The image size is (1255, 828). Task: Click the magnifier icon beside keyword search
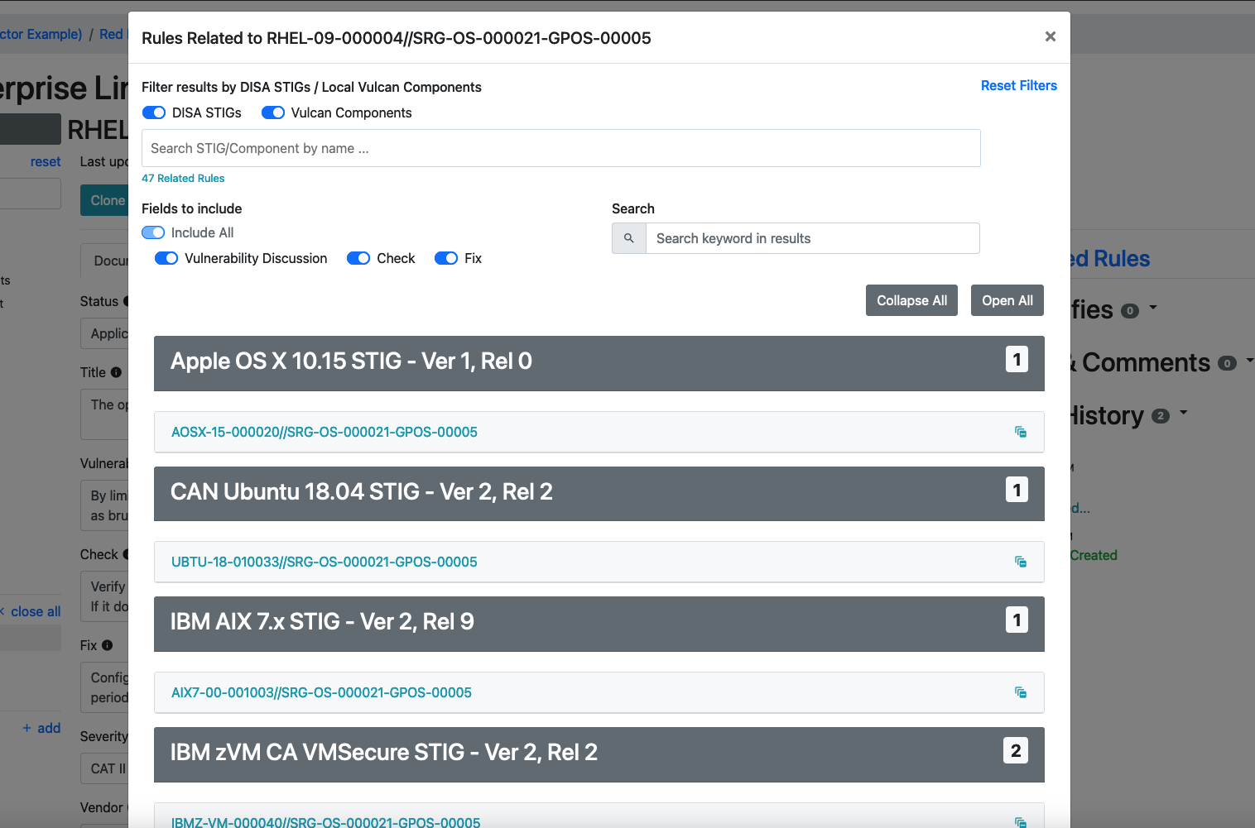pos(629,238)
